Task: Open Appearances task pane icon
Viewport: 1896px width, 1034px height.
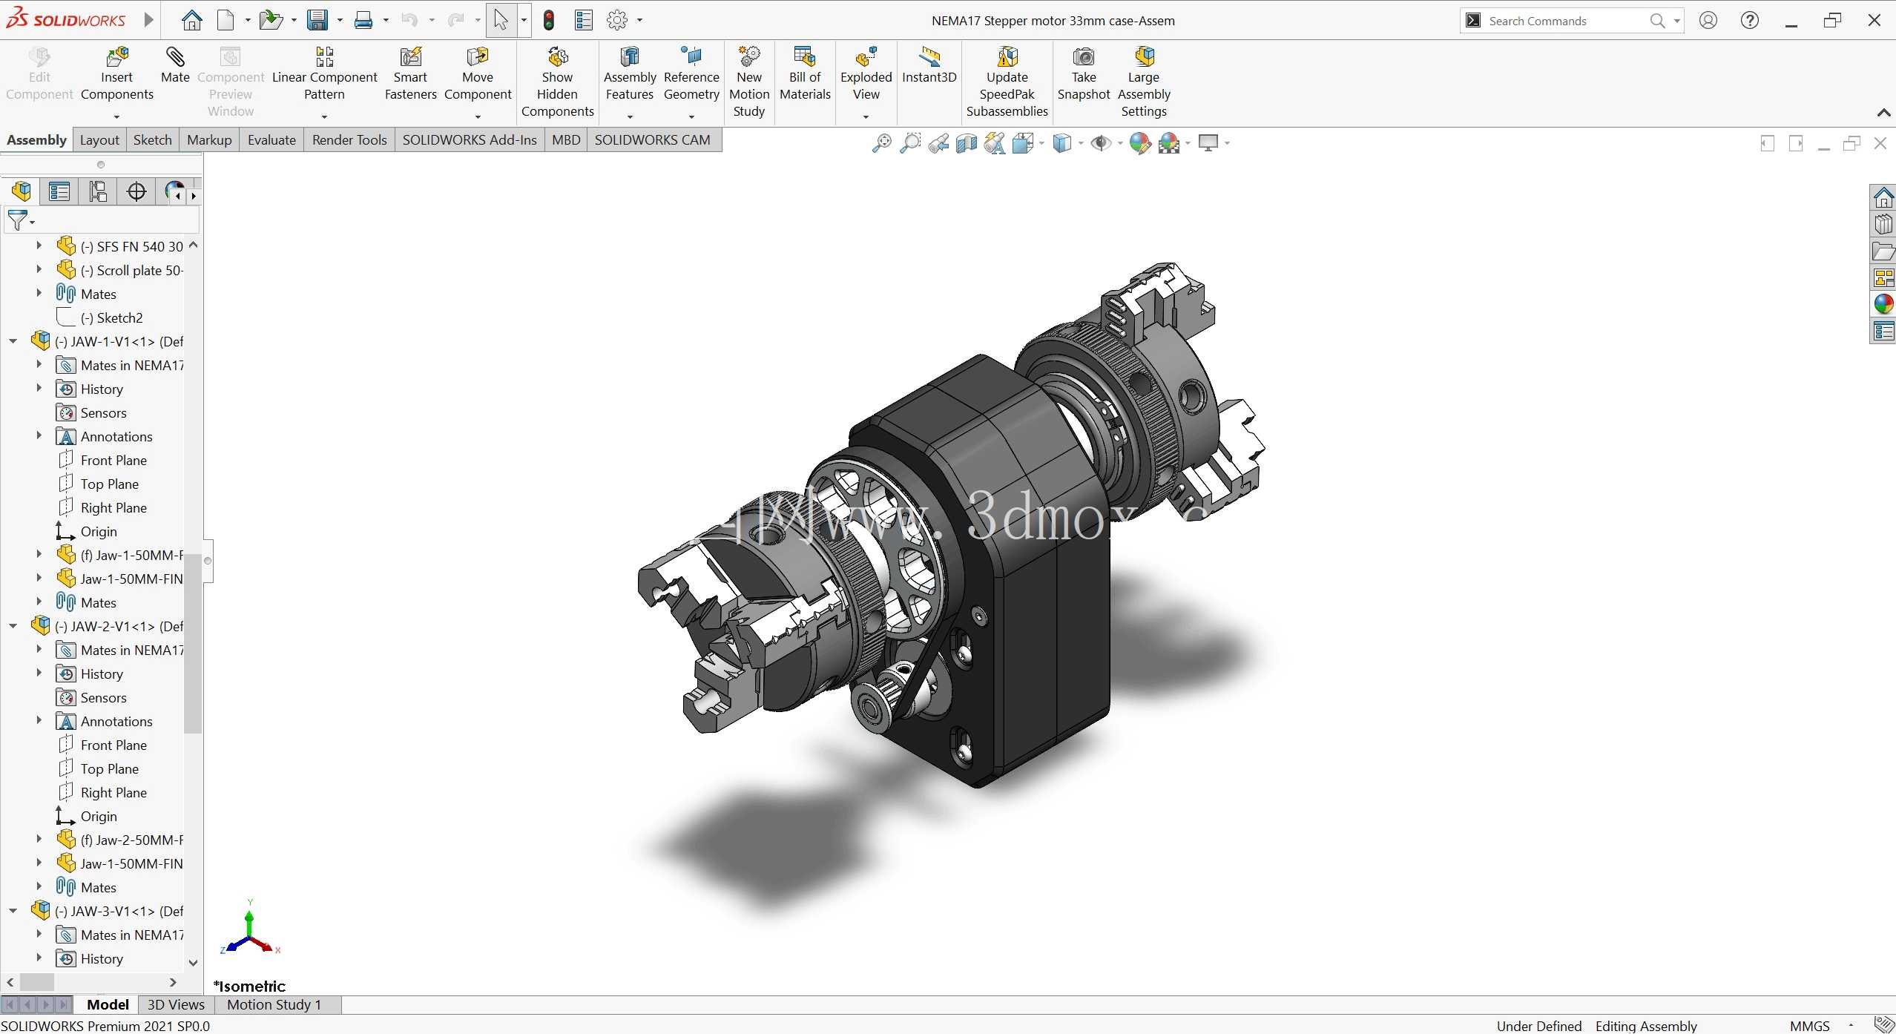Action: [x=1883, y=303]
